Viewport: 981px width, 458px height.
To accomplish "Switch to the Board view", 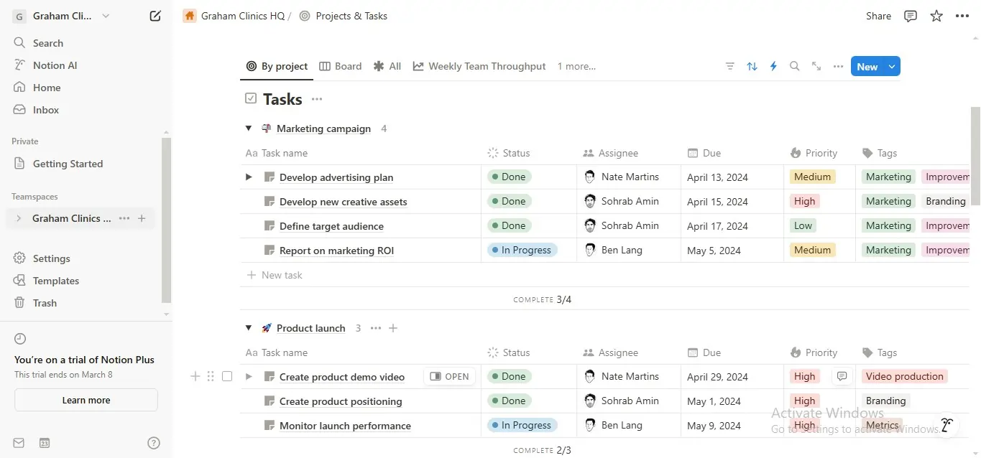I will tap(341, 66).
